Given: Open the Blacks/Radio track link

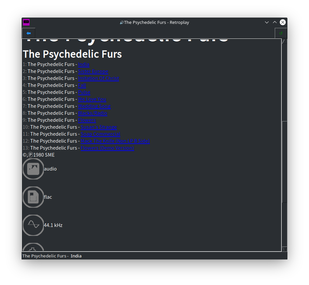Looking at the screenshot, I should [93, 113].
